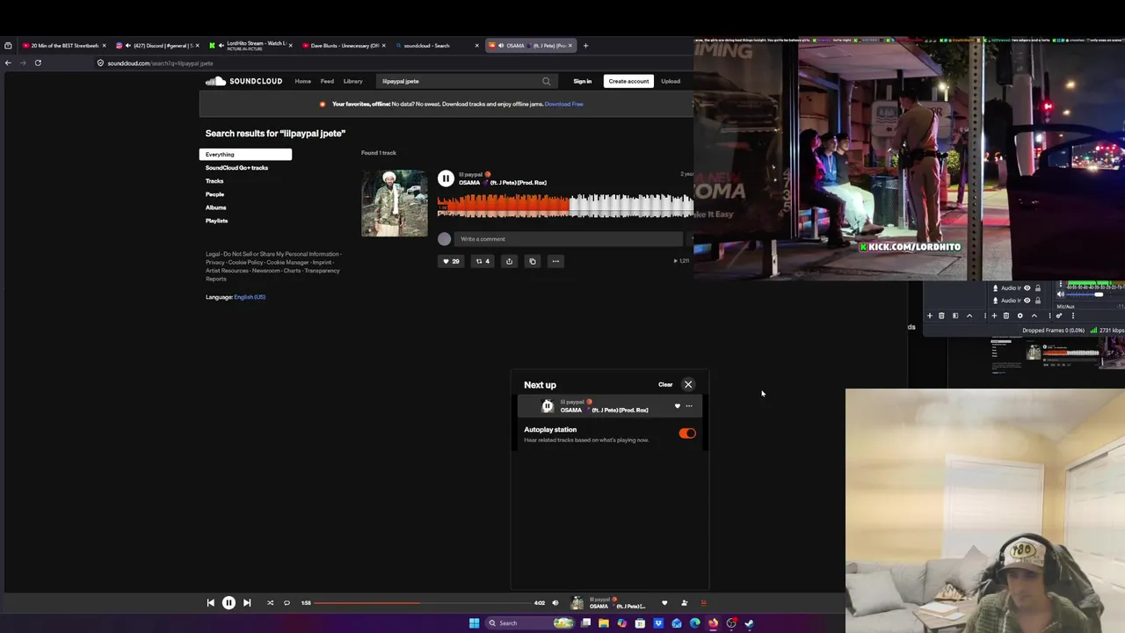The height and width of the screenshot is (633, 1125).
Task: Pause the queued OSAMA track in Next up
Action: coord(548,406)
